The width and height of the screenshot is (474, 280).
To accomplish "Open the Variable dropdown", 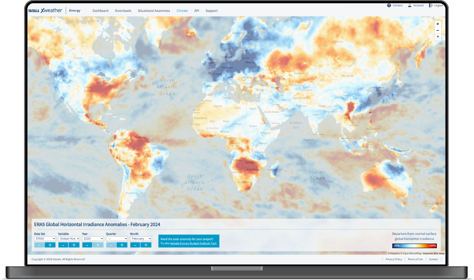I will coord(69,239).
